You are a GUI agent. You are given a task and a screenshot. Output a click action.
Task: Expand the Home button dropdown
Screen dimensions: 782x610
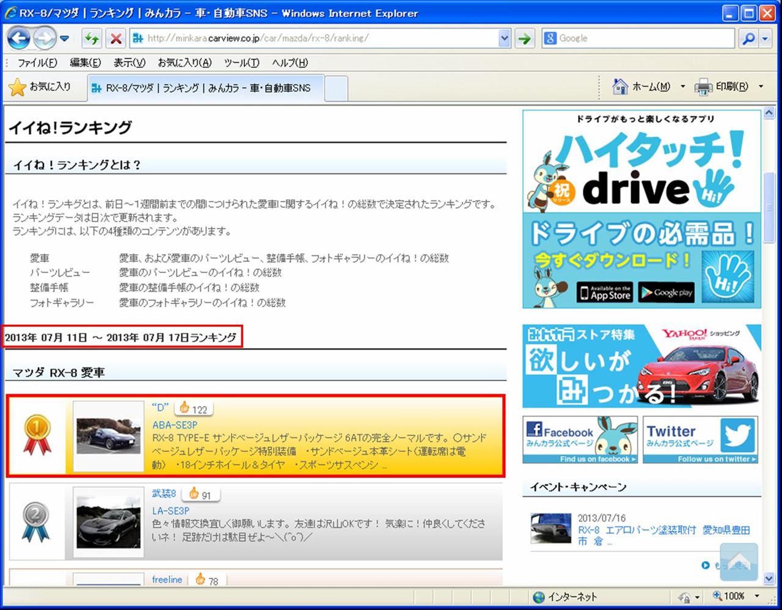(x=683, y=87)
